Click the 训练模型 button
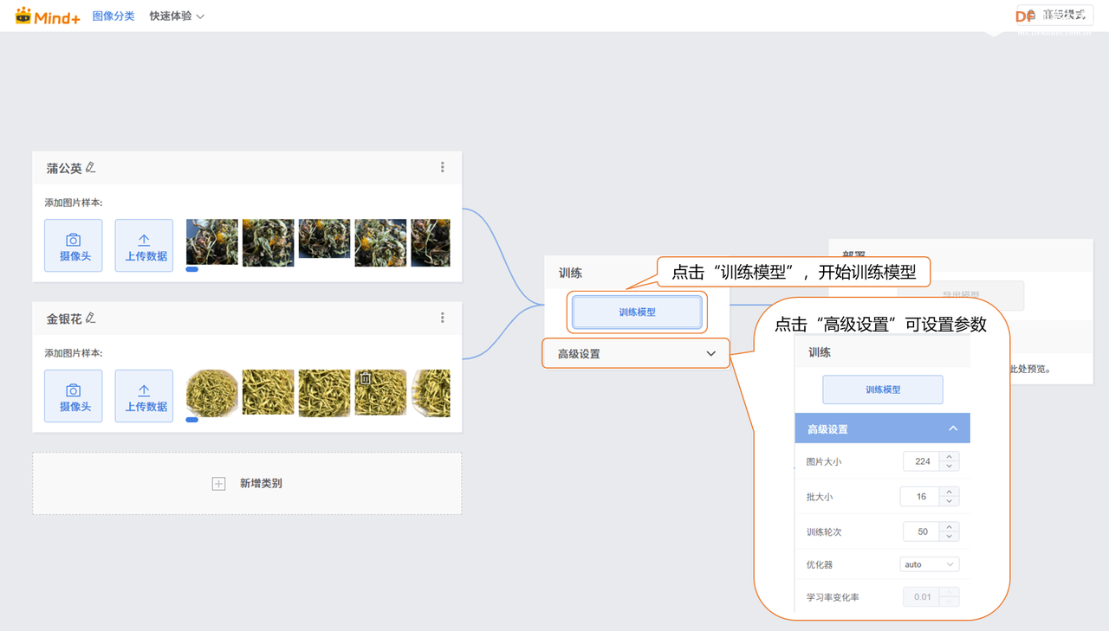The image size is (1109, 631). coord(637,312)
